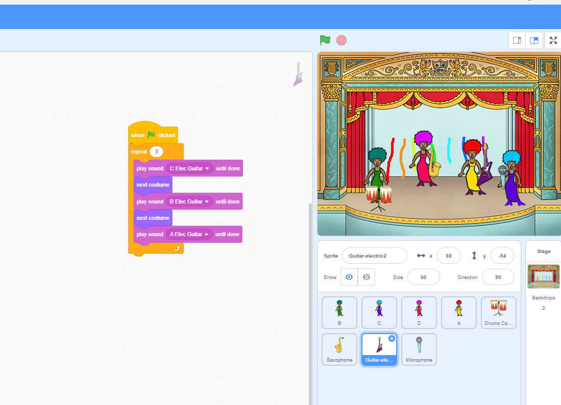
Task: Open the B Elec Guitar sound dropdown
Action: click(x=189, y=201)
